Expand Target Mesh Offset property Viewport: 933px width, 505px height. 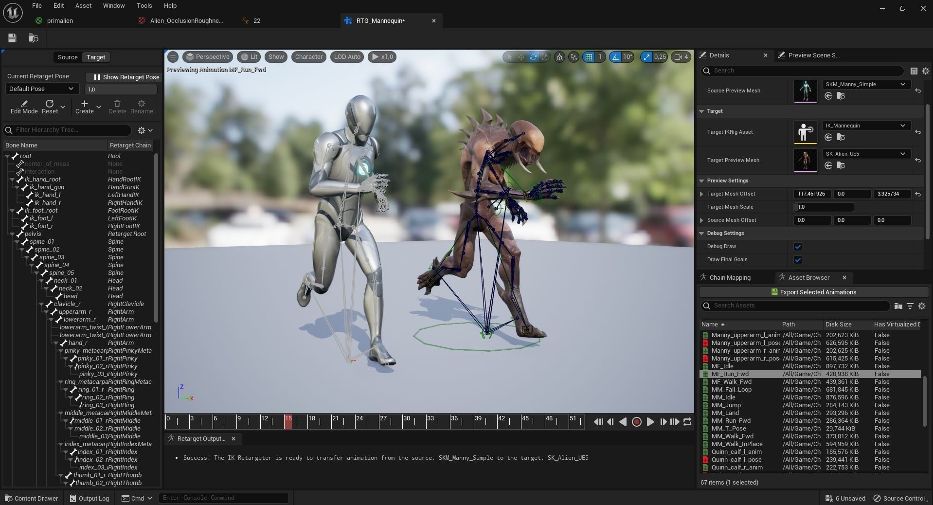(701, 194)
